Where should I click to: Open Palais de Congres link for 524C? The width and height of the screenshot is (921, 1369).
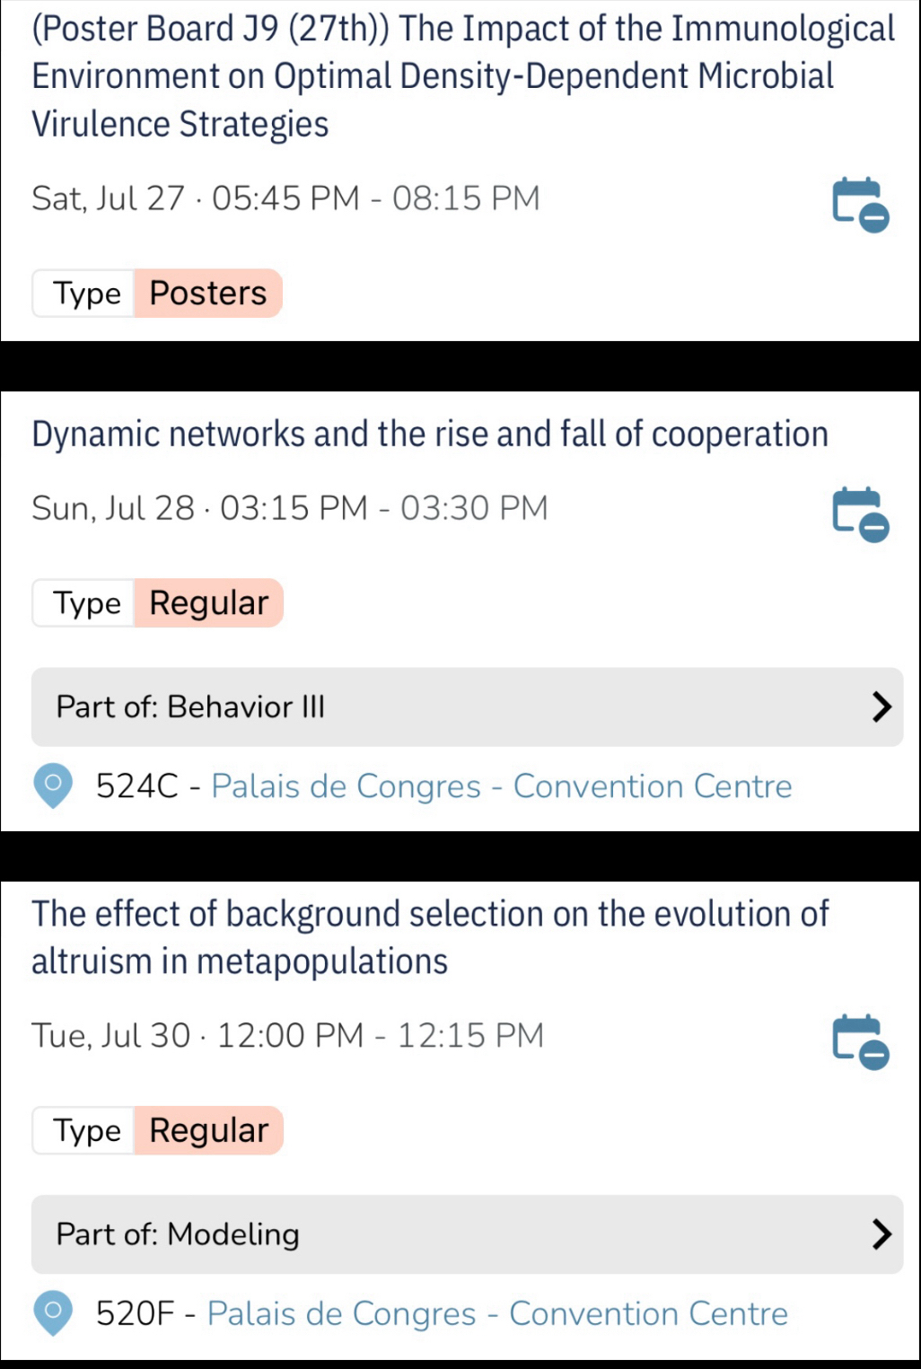(501, 786)
